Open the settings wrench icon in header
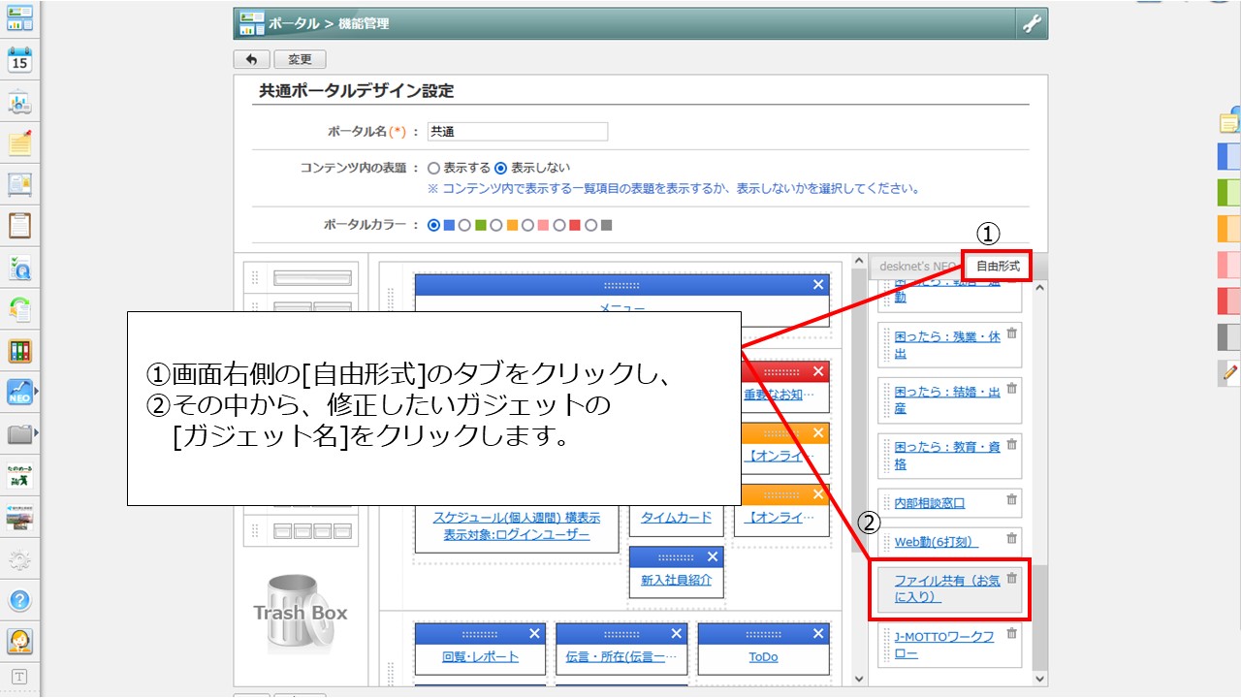Screen dimensions: 1241x698 click(1031, 24)
